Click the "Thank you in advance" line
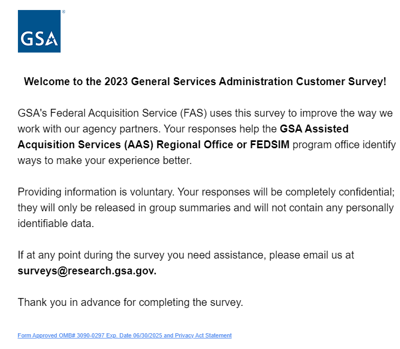This screenshot has height=349, width=400. (130, 302)
